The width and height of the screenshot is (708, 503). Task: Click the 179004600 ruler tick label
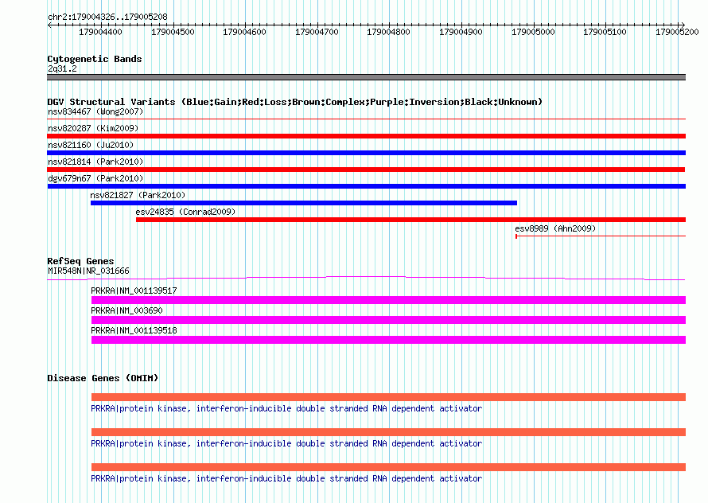click(245, 32)
